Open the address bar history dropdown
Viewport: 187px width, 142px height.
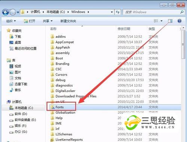[112, 12]
